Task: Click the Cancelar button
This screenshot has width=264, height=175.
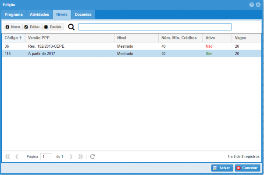Action: coord(247,168)
